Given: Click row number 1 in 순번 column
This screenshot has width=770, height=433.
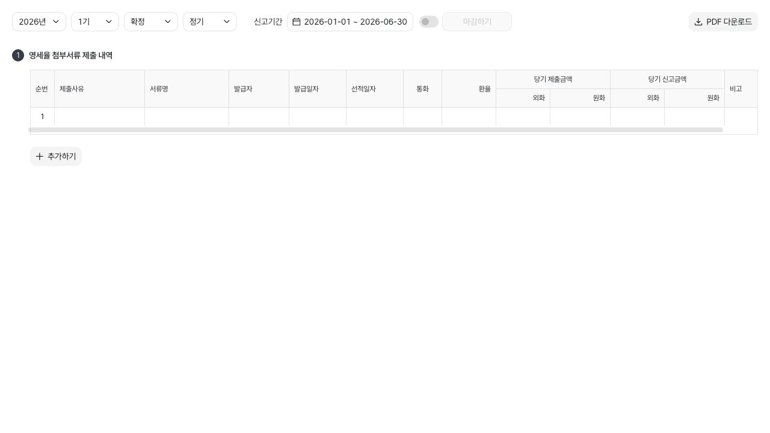Looking at the screenshot, I should [42, 117].
